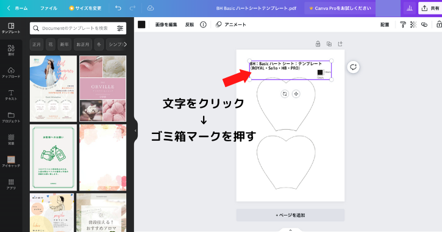The width and height of the screenshot is (442, 232).
Task: Click the comment bubble button beside page
Action: [353, 67]
